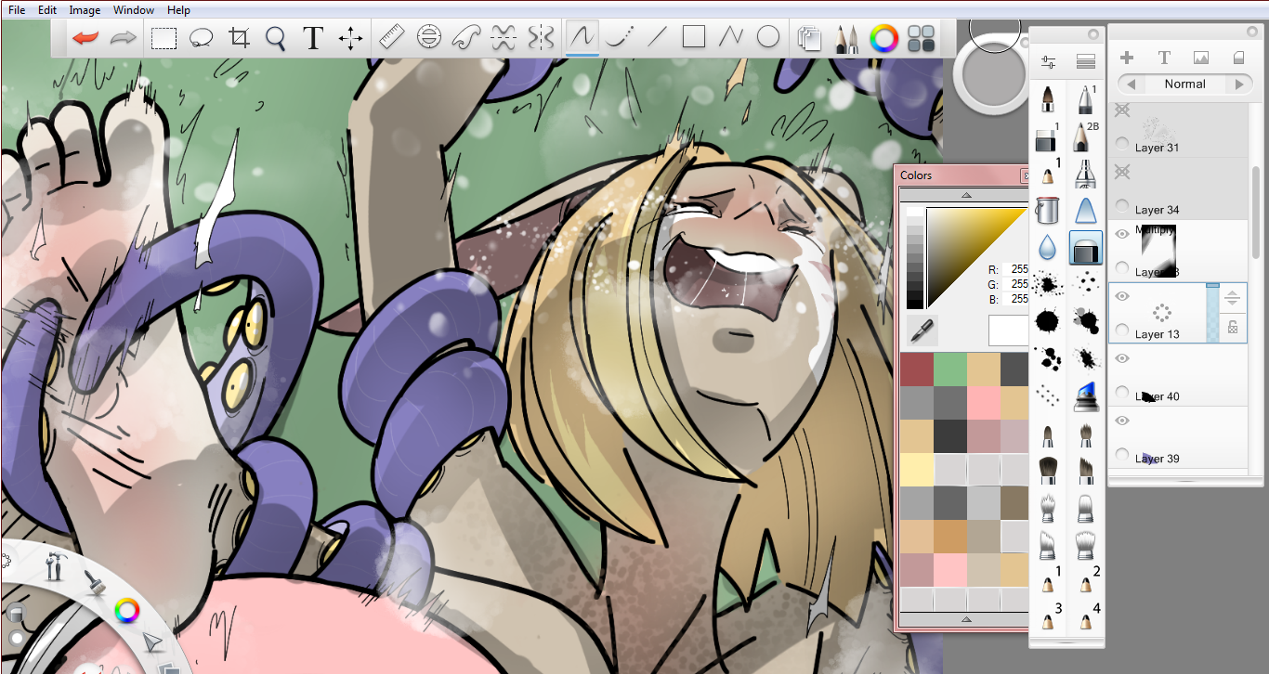Select the blue ink bottle brush
The height and width of the screenshot is (674, 1269).
click(x=1084, y=396)
